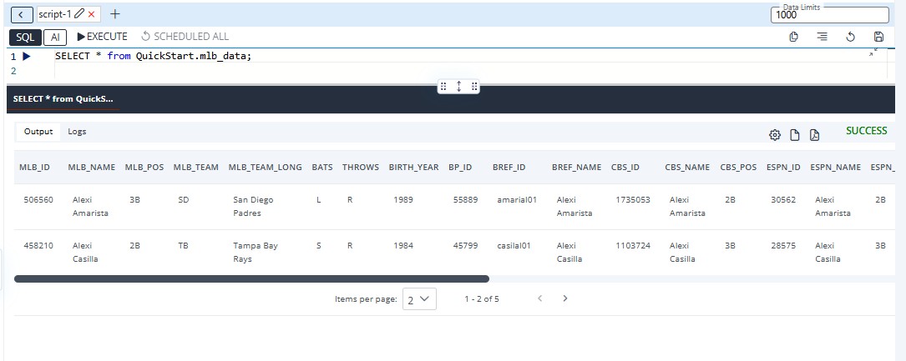
Task: Click the reset/undo arrow icon
Action: pyautogui.click(x=850, y=37)
